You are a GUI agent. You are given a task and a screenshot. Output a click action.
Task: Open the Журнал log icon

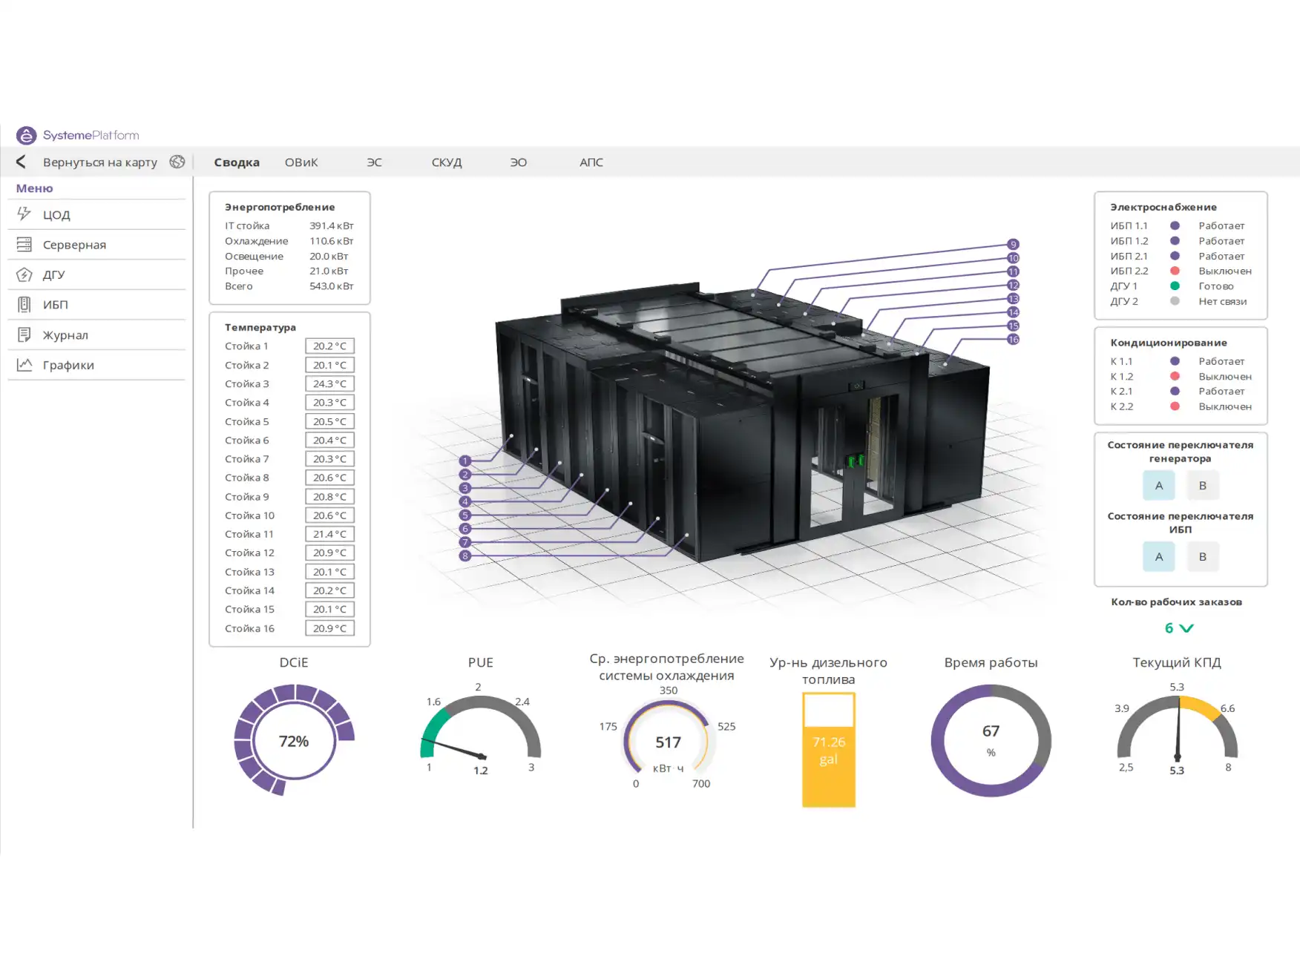(24, 335)
